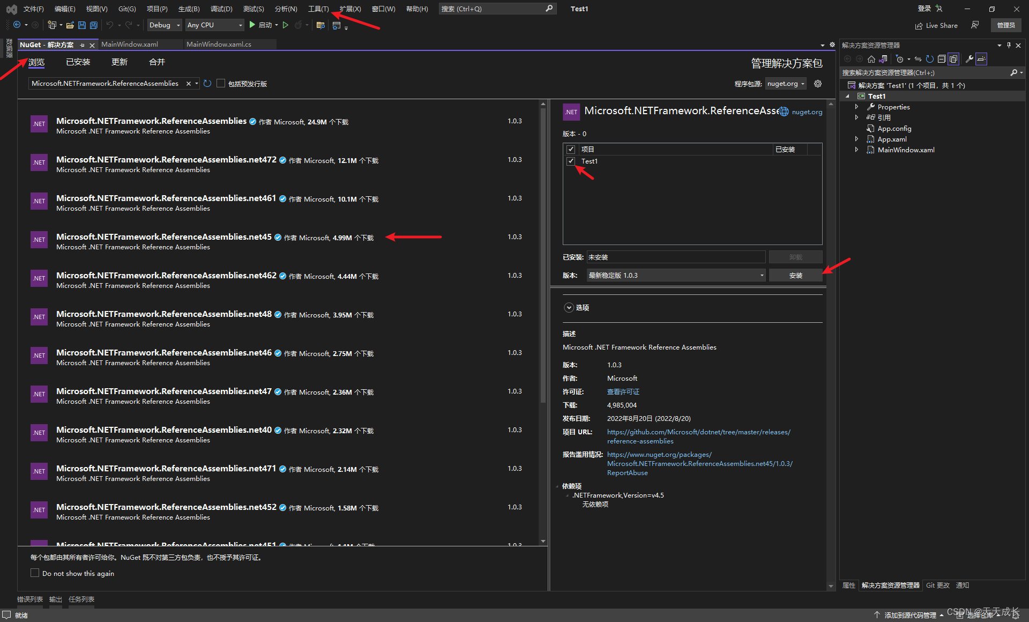Click the New Project toolbar icon
Screen dimensions: 1029x622
pyautogui.click(x=52, y=25)
